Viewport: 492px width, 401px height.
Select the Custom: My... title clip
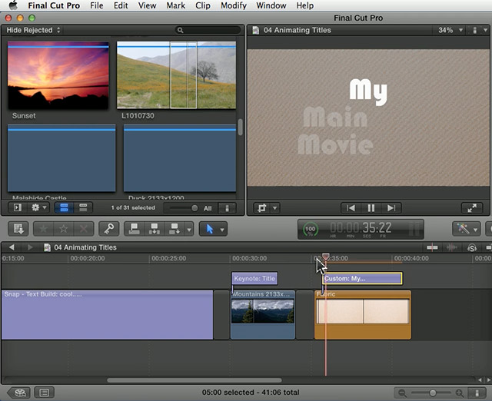(362, 278)
